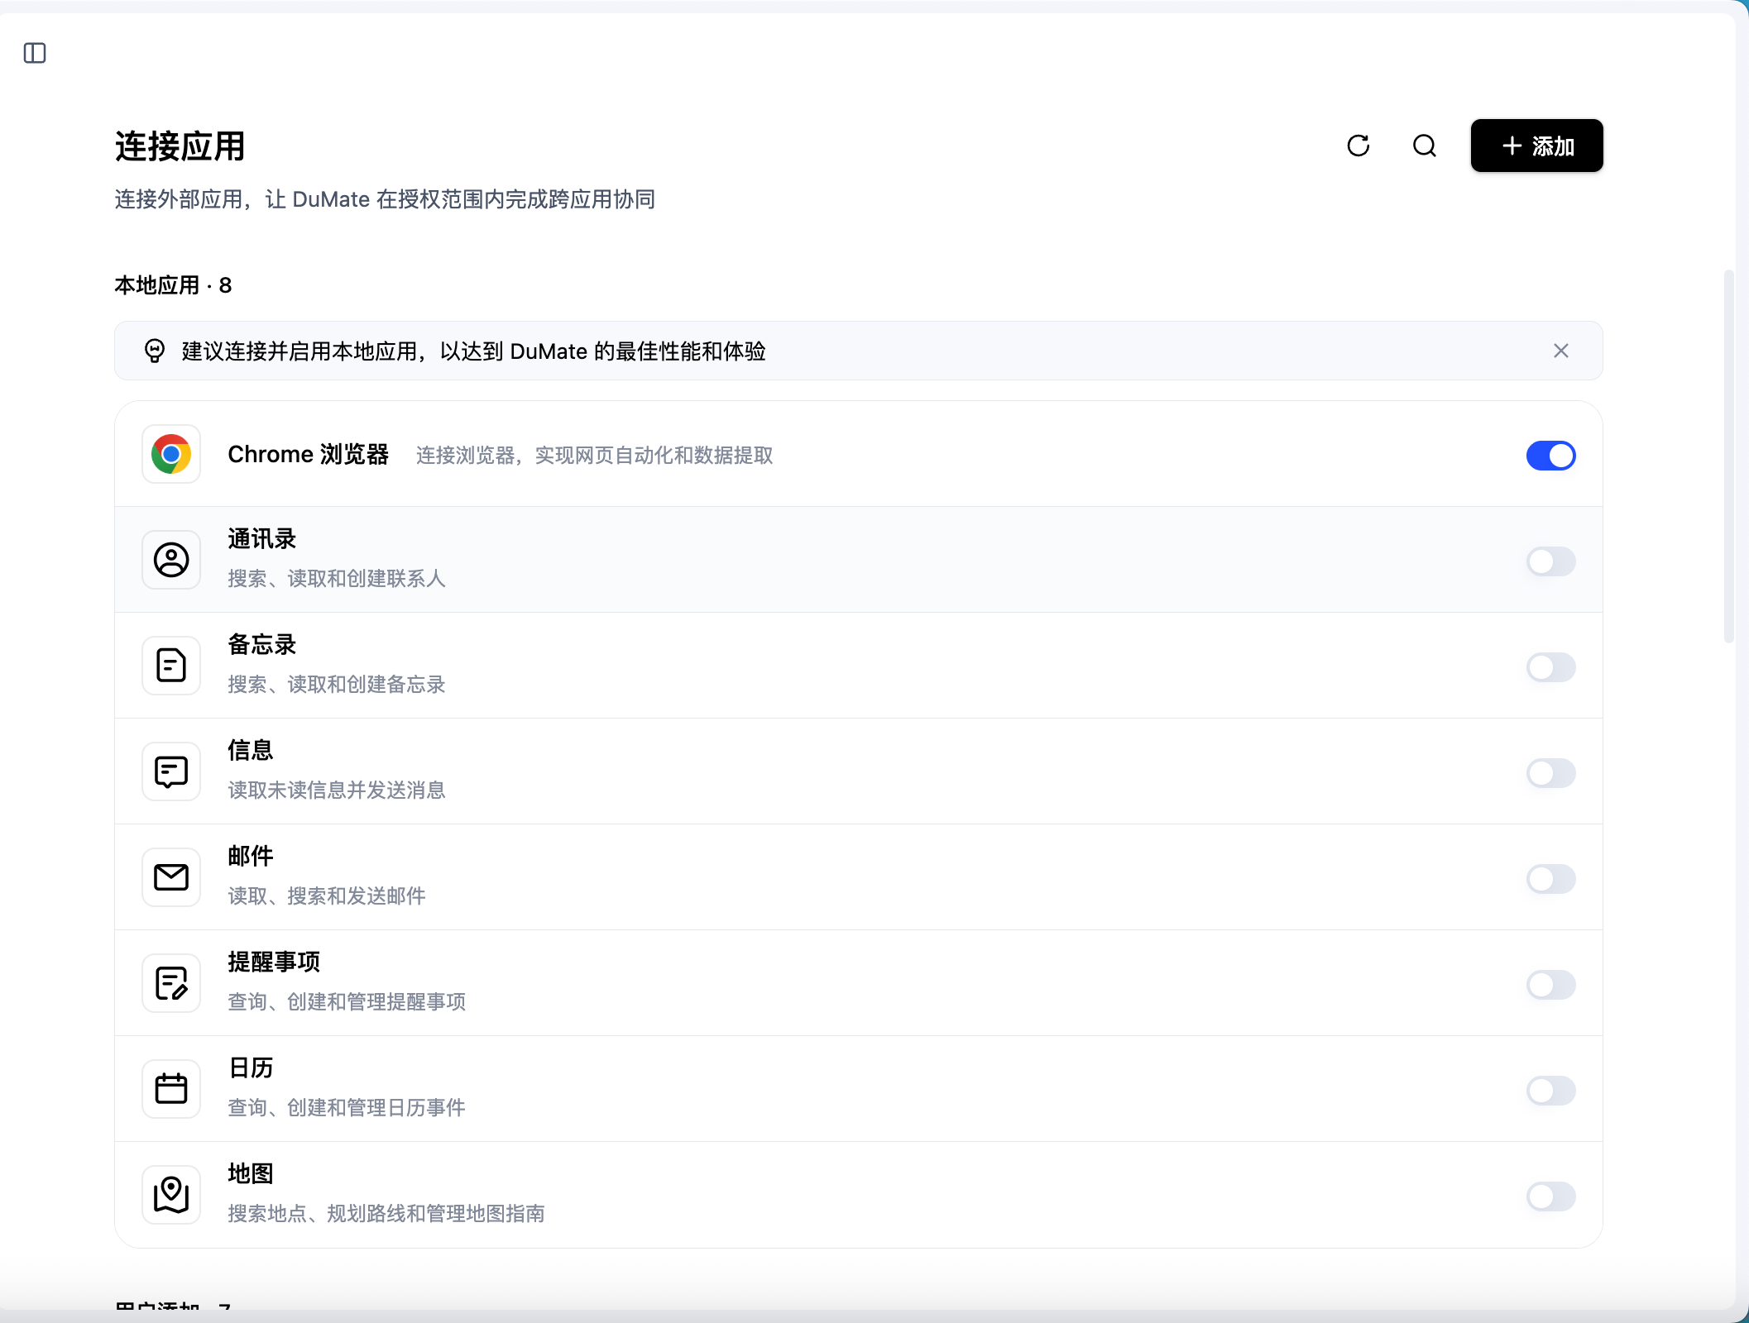Click the vertical scrollbar on right edge

(x=1728, y=456)
